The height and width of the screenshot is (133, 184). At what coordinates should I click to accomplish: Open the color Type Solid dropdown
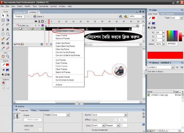tap(181, 18)
